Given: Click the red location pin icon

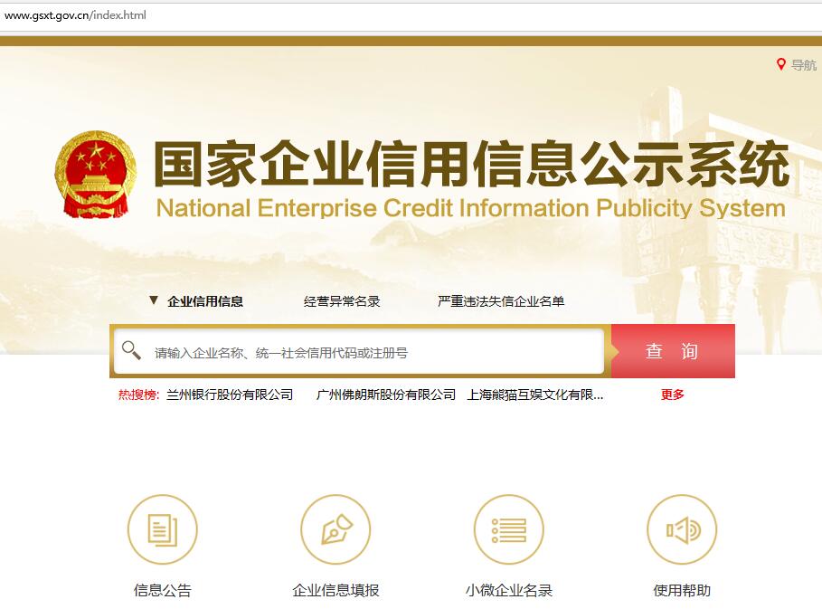Looking at the screenshot, I should 780,64.
